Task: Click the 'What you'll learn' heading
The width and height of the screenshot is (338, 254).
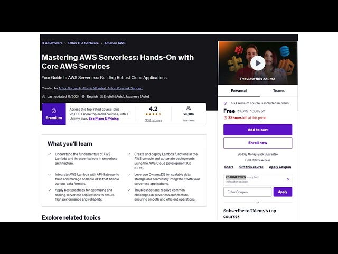Action: pyautogui.click(x=70, y=143)
